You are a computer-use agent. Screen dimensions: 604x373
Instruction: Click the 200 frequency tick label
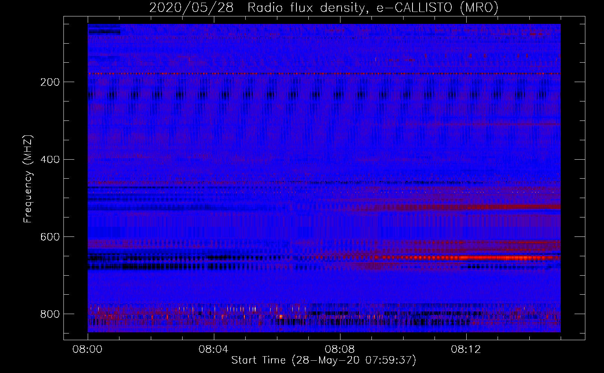pyautogui.click(x=50, y=82)
